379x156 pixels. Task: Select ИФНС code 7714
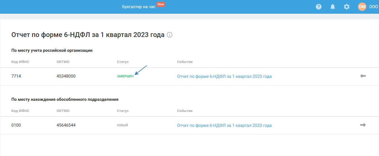pyautogui.click(x=16, y=76)
